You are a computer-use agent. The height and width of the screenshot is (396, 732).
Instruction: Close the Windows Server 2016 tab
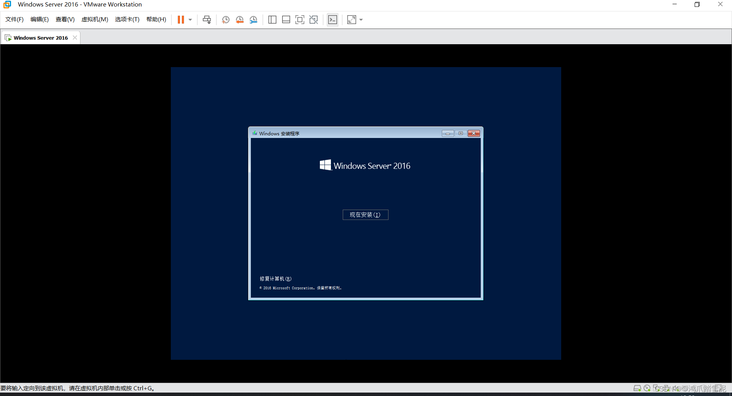tap(75, 37)
